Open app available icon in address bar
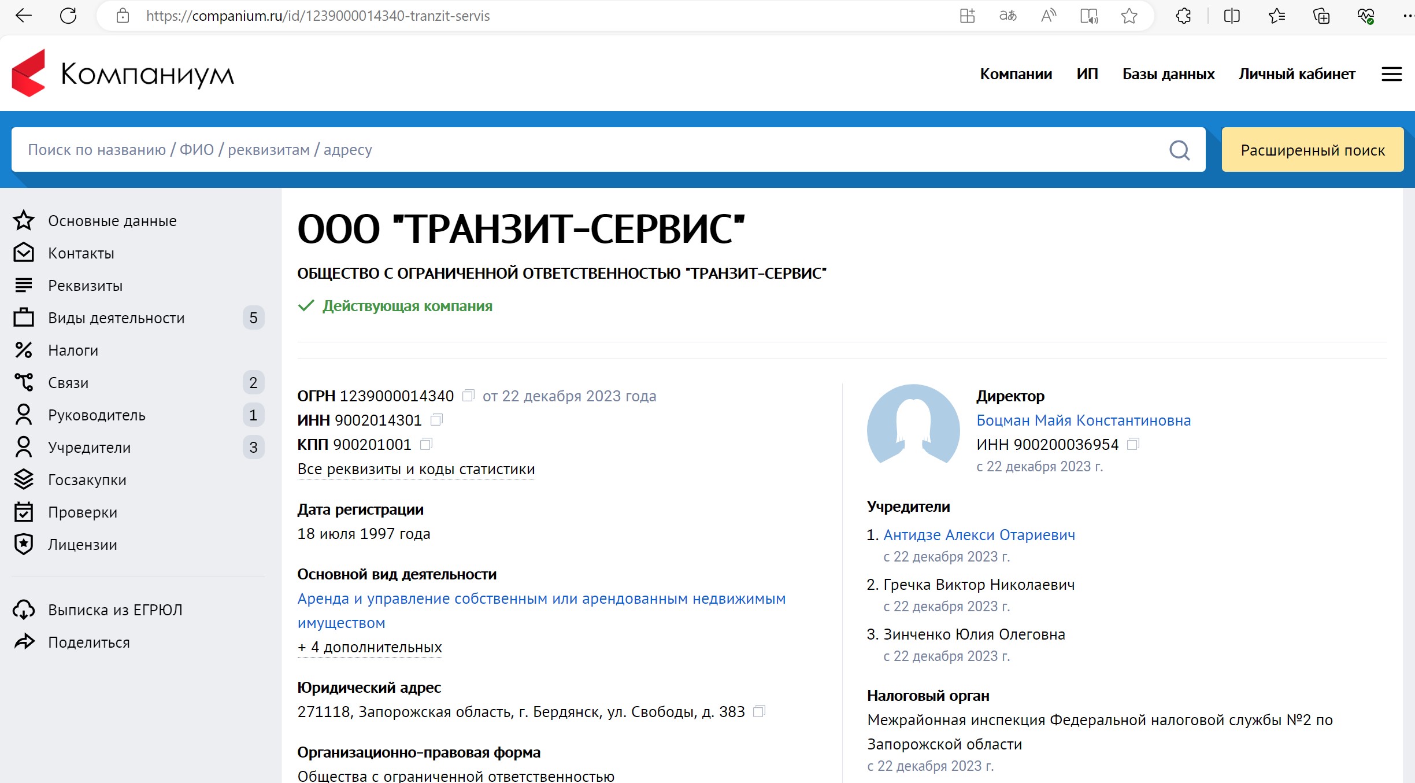The image size is (1415, 783). coord(967,16)
